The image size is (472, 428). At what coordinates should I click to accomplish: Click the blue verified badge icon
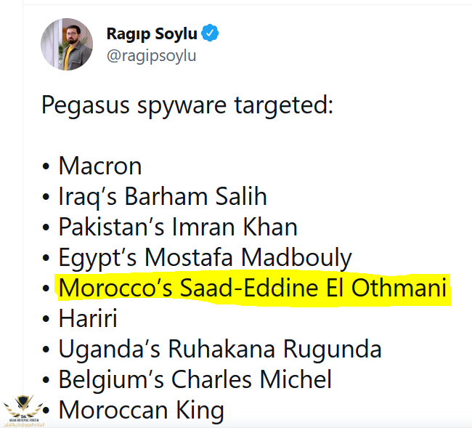210,33
